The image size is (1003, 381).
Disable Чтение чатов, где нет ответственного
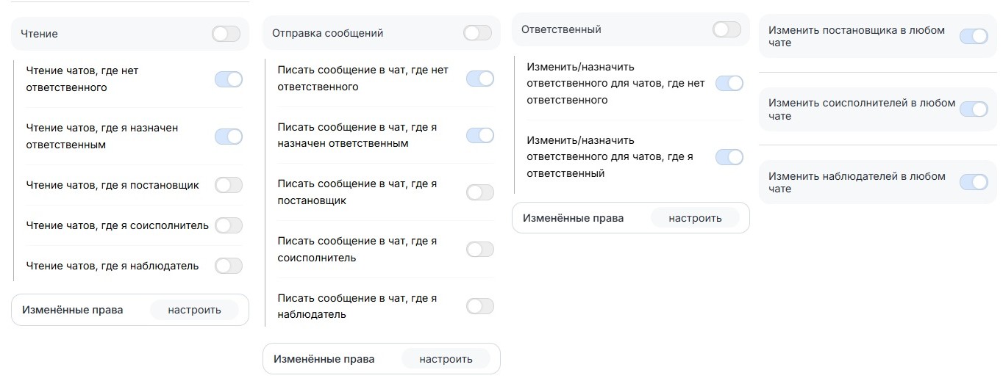228,79
